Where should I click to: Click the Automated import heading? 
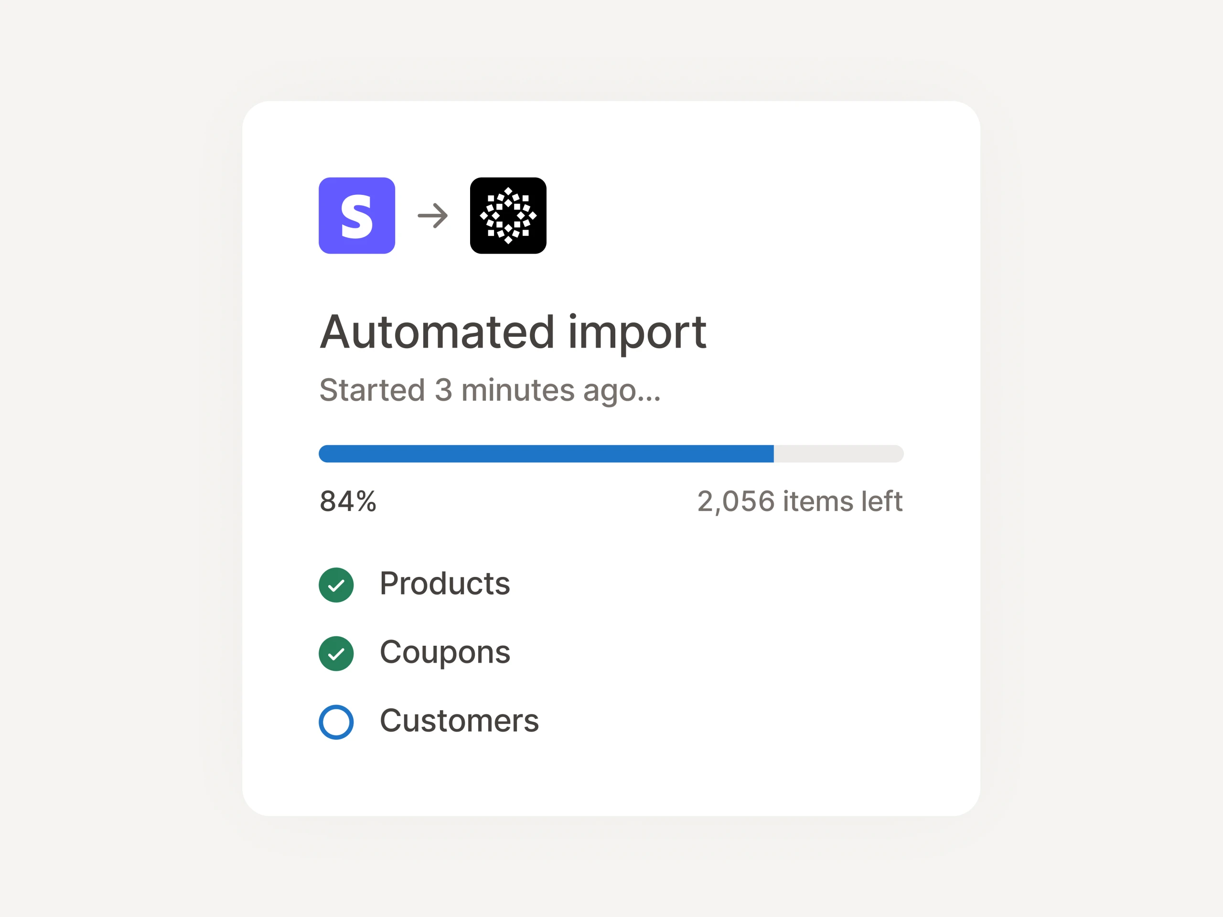tap(513, 333)
